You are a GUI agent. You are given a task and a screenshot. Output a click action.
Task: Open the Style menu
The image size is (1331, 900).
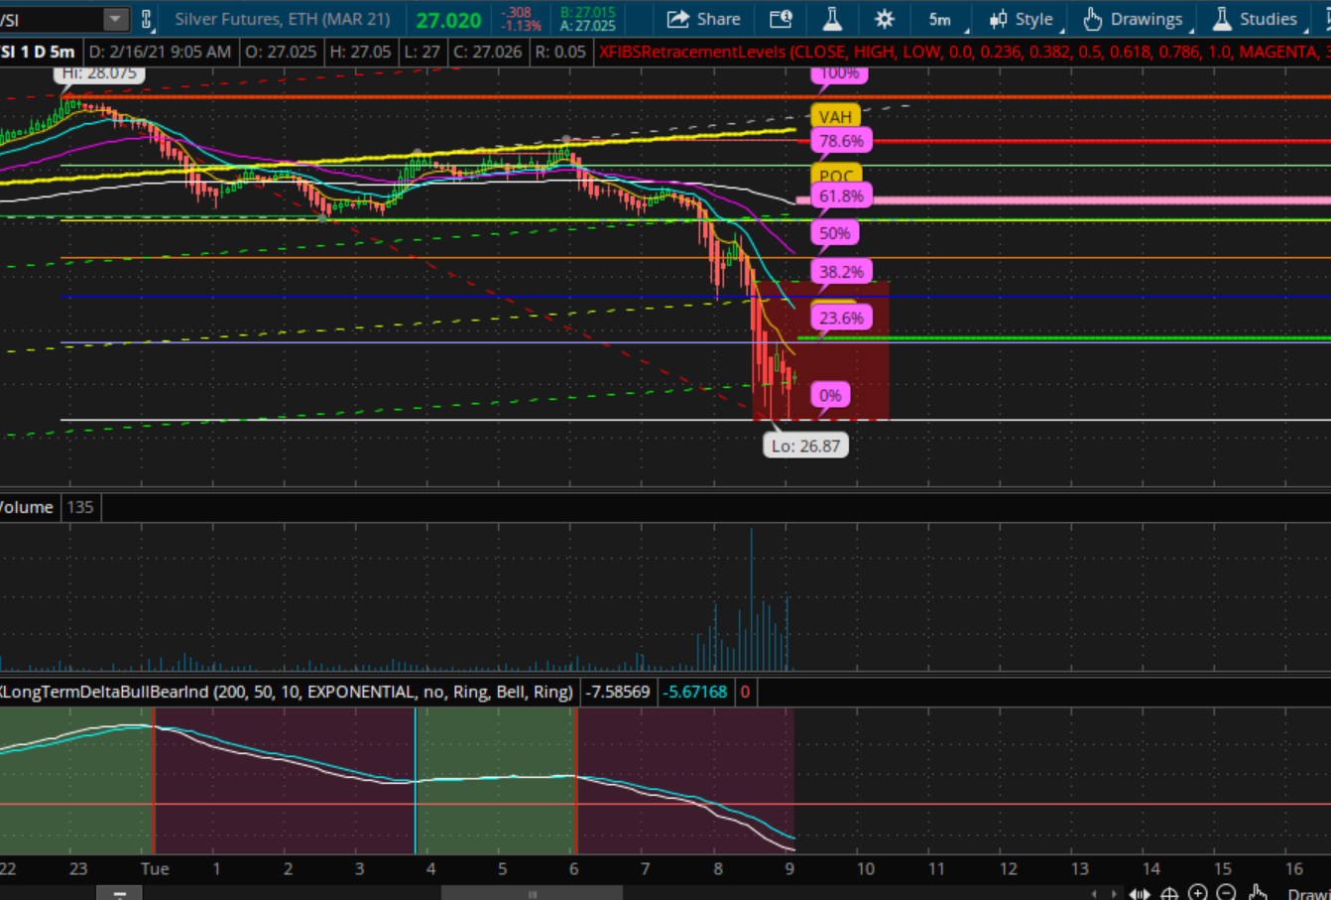point(1023,19)
